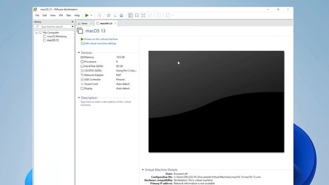Open the Help menu
The height and width of the screenshot is (185, 329).
coord(77,15)
